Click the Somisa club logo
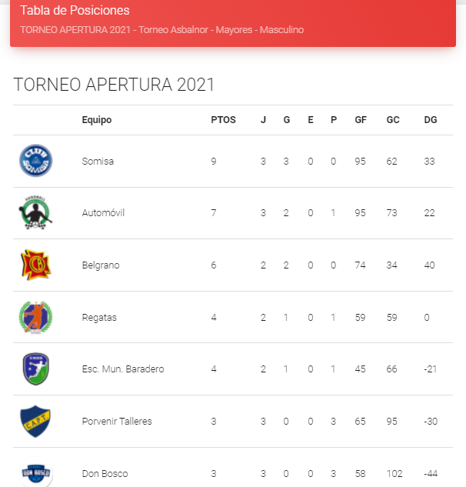 pos(35,161)
